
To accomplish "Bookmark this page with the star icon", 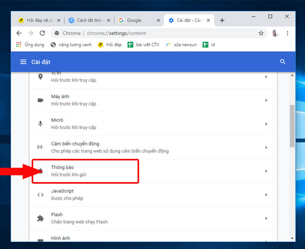I will 261,33.
